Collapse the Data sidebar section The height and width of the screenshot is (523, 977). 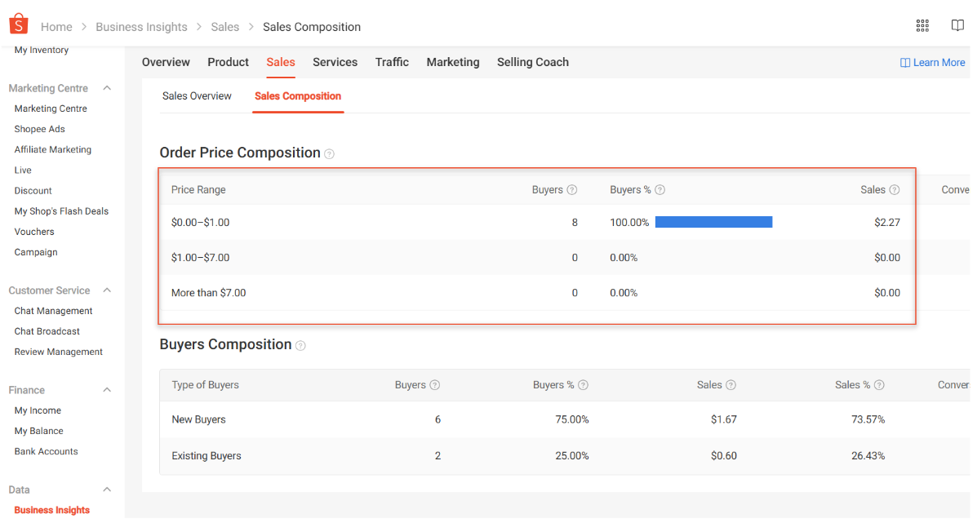[107, 490]
